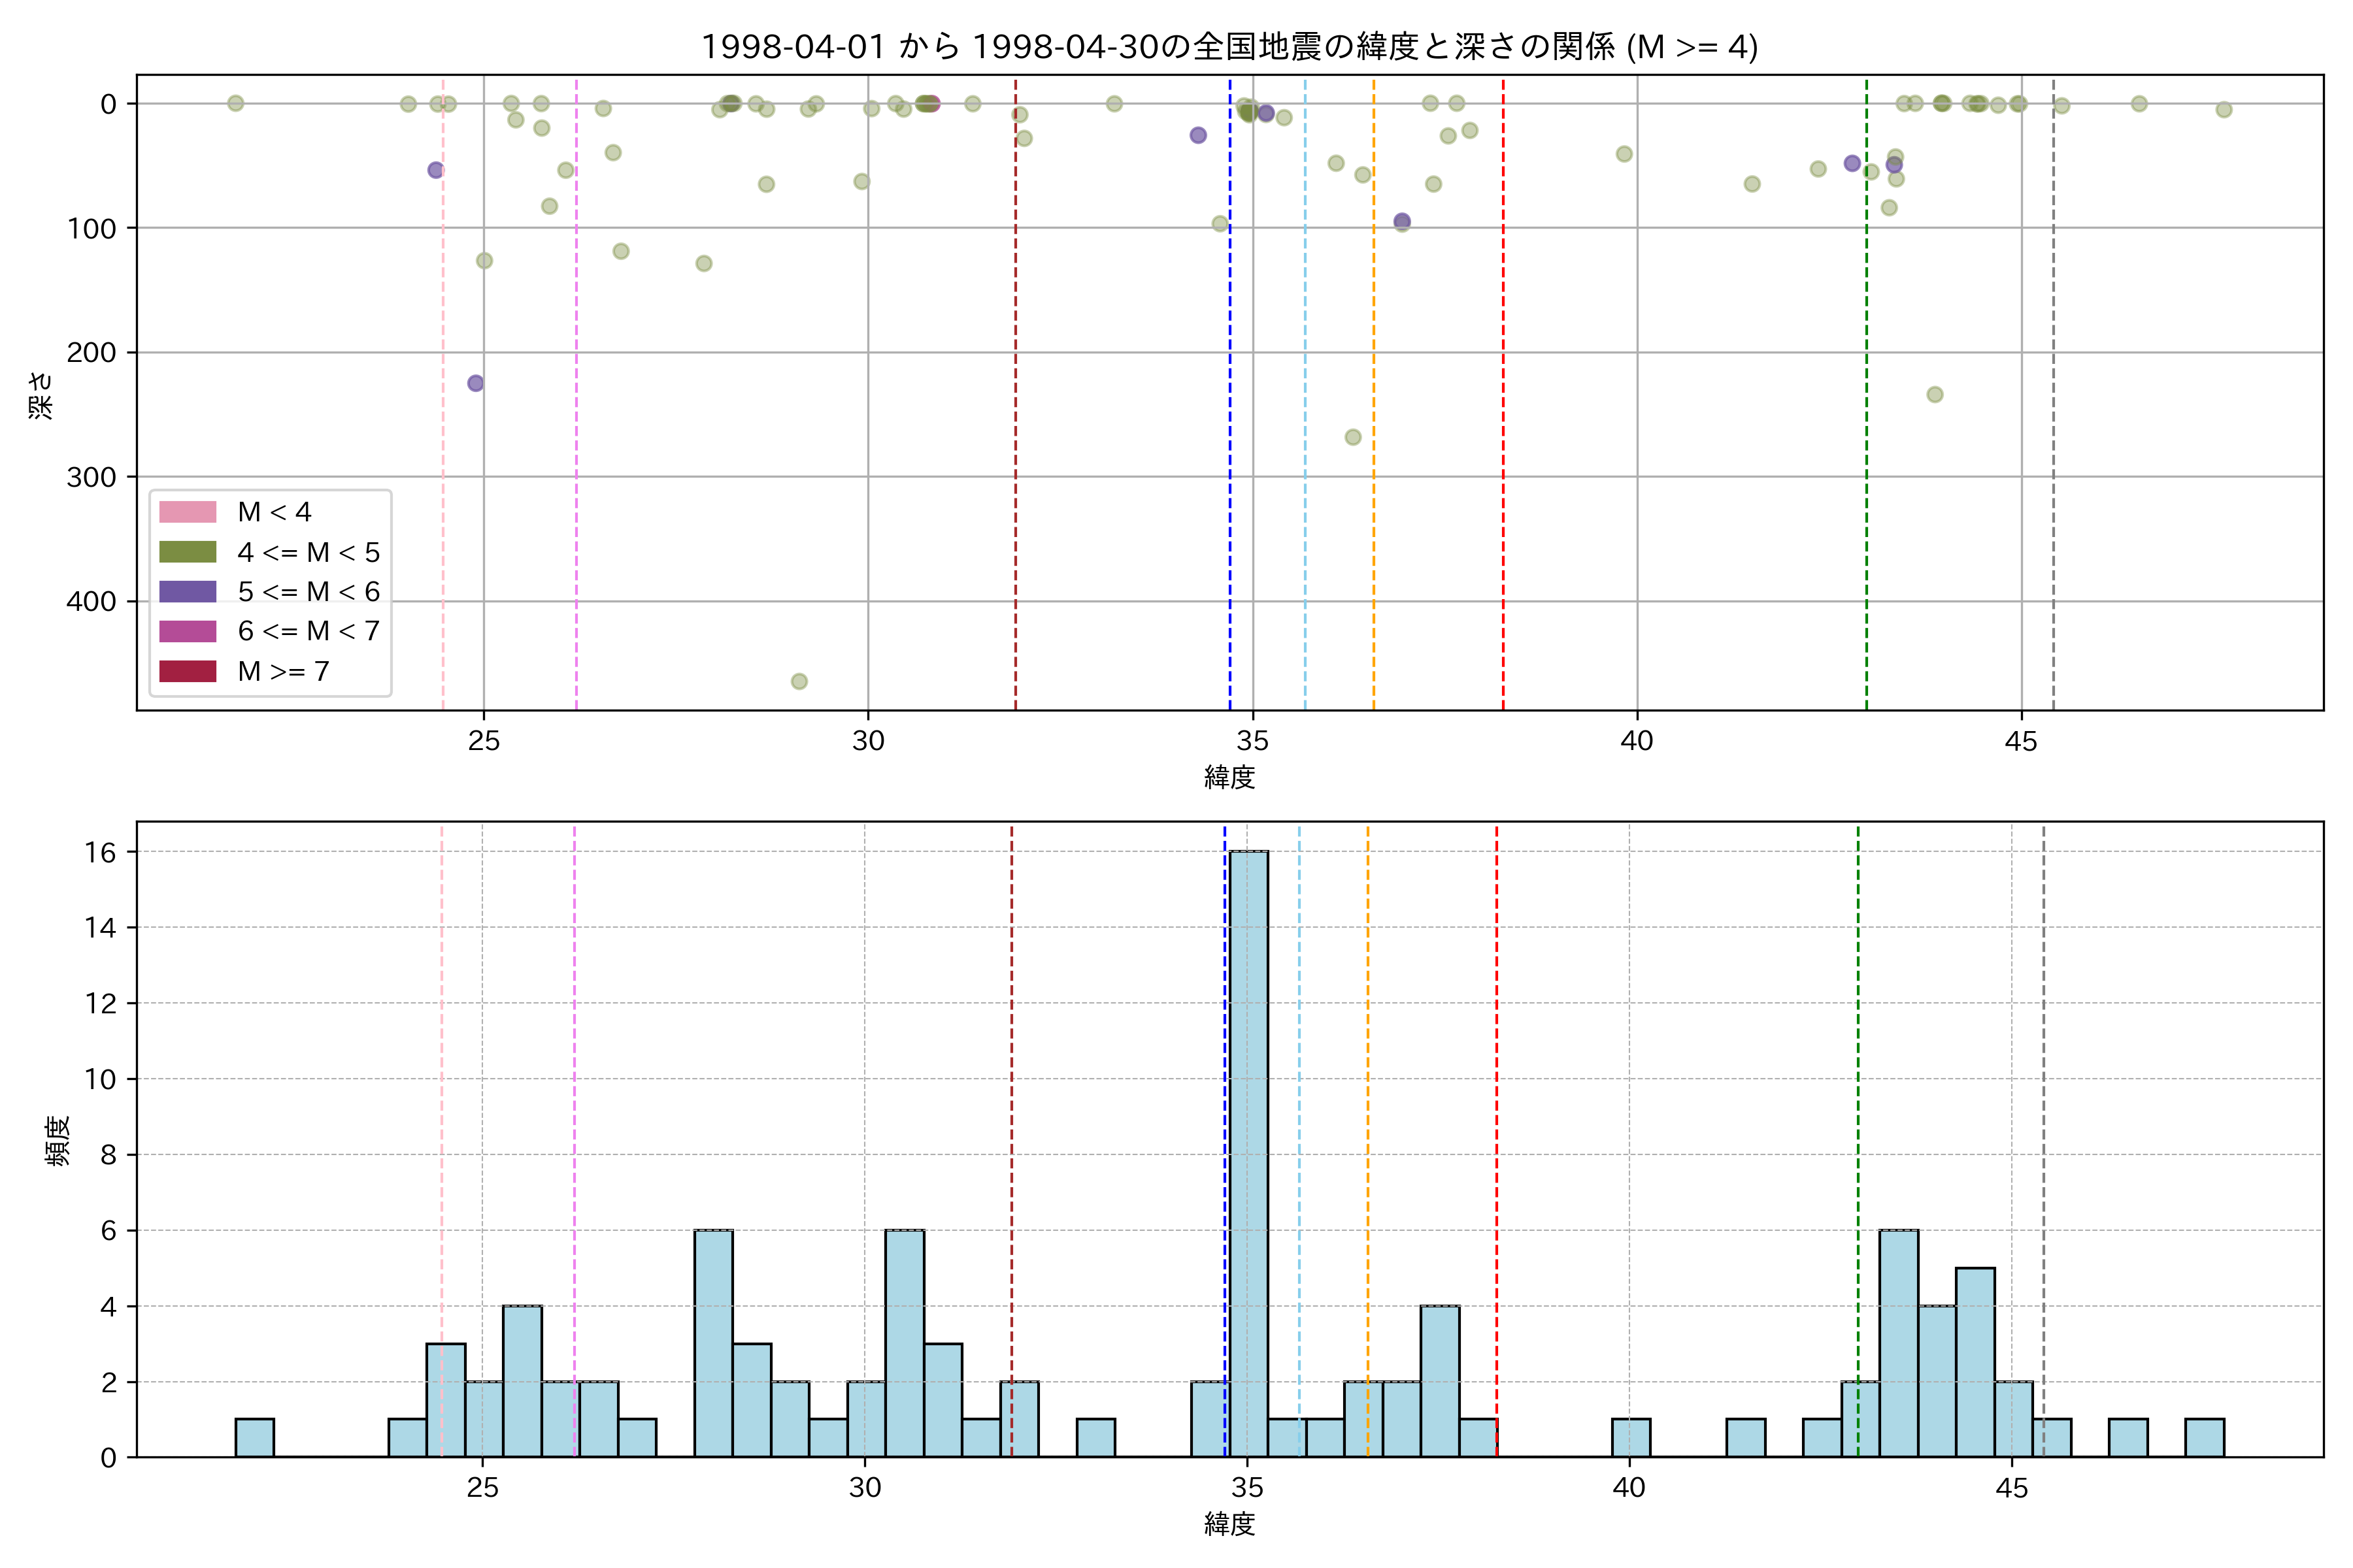Click the histogram bar of height 5 near latitude 44.5

click(x=1975, y=1362)
